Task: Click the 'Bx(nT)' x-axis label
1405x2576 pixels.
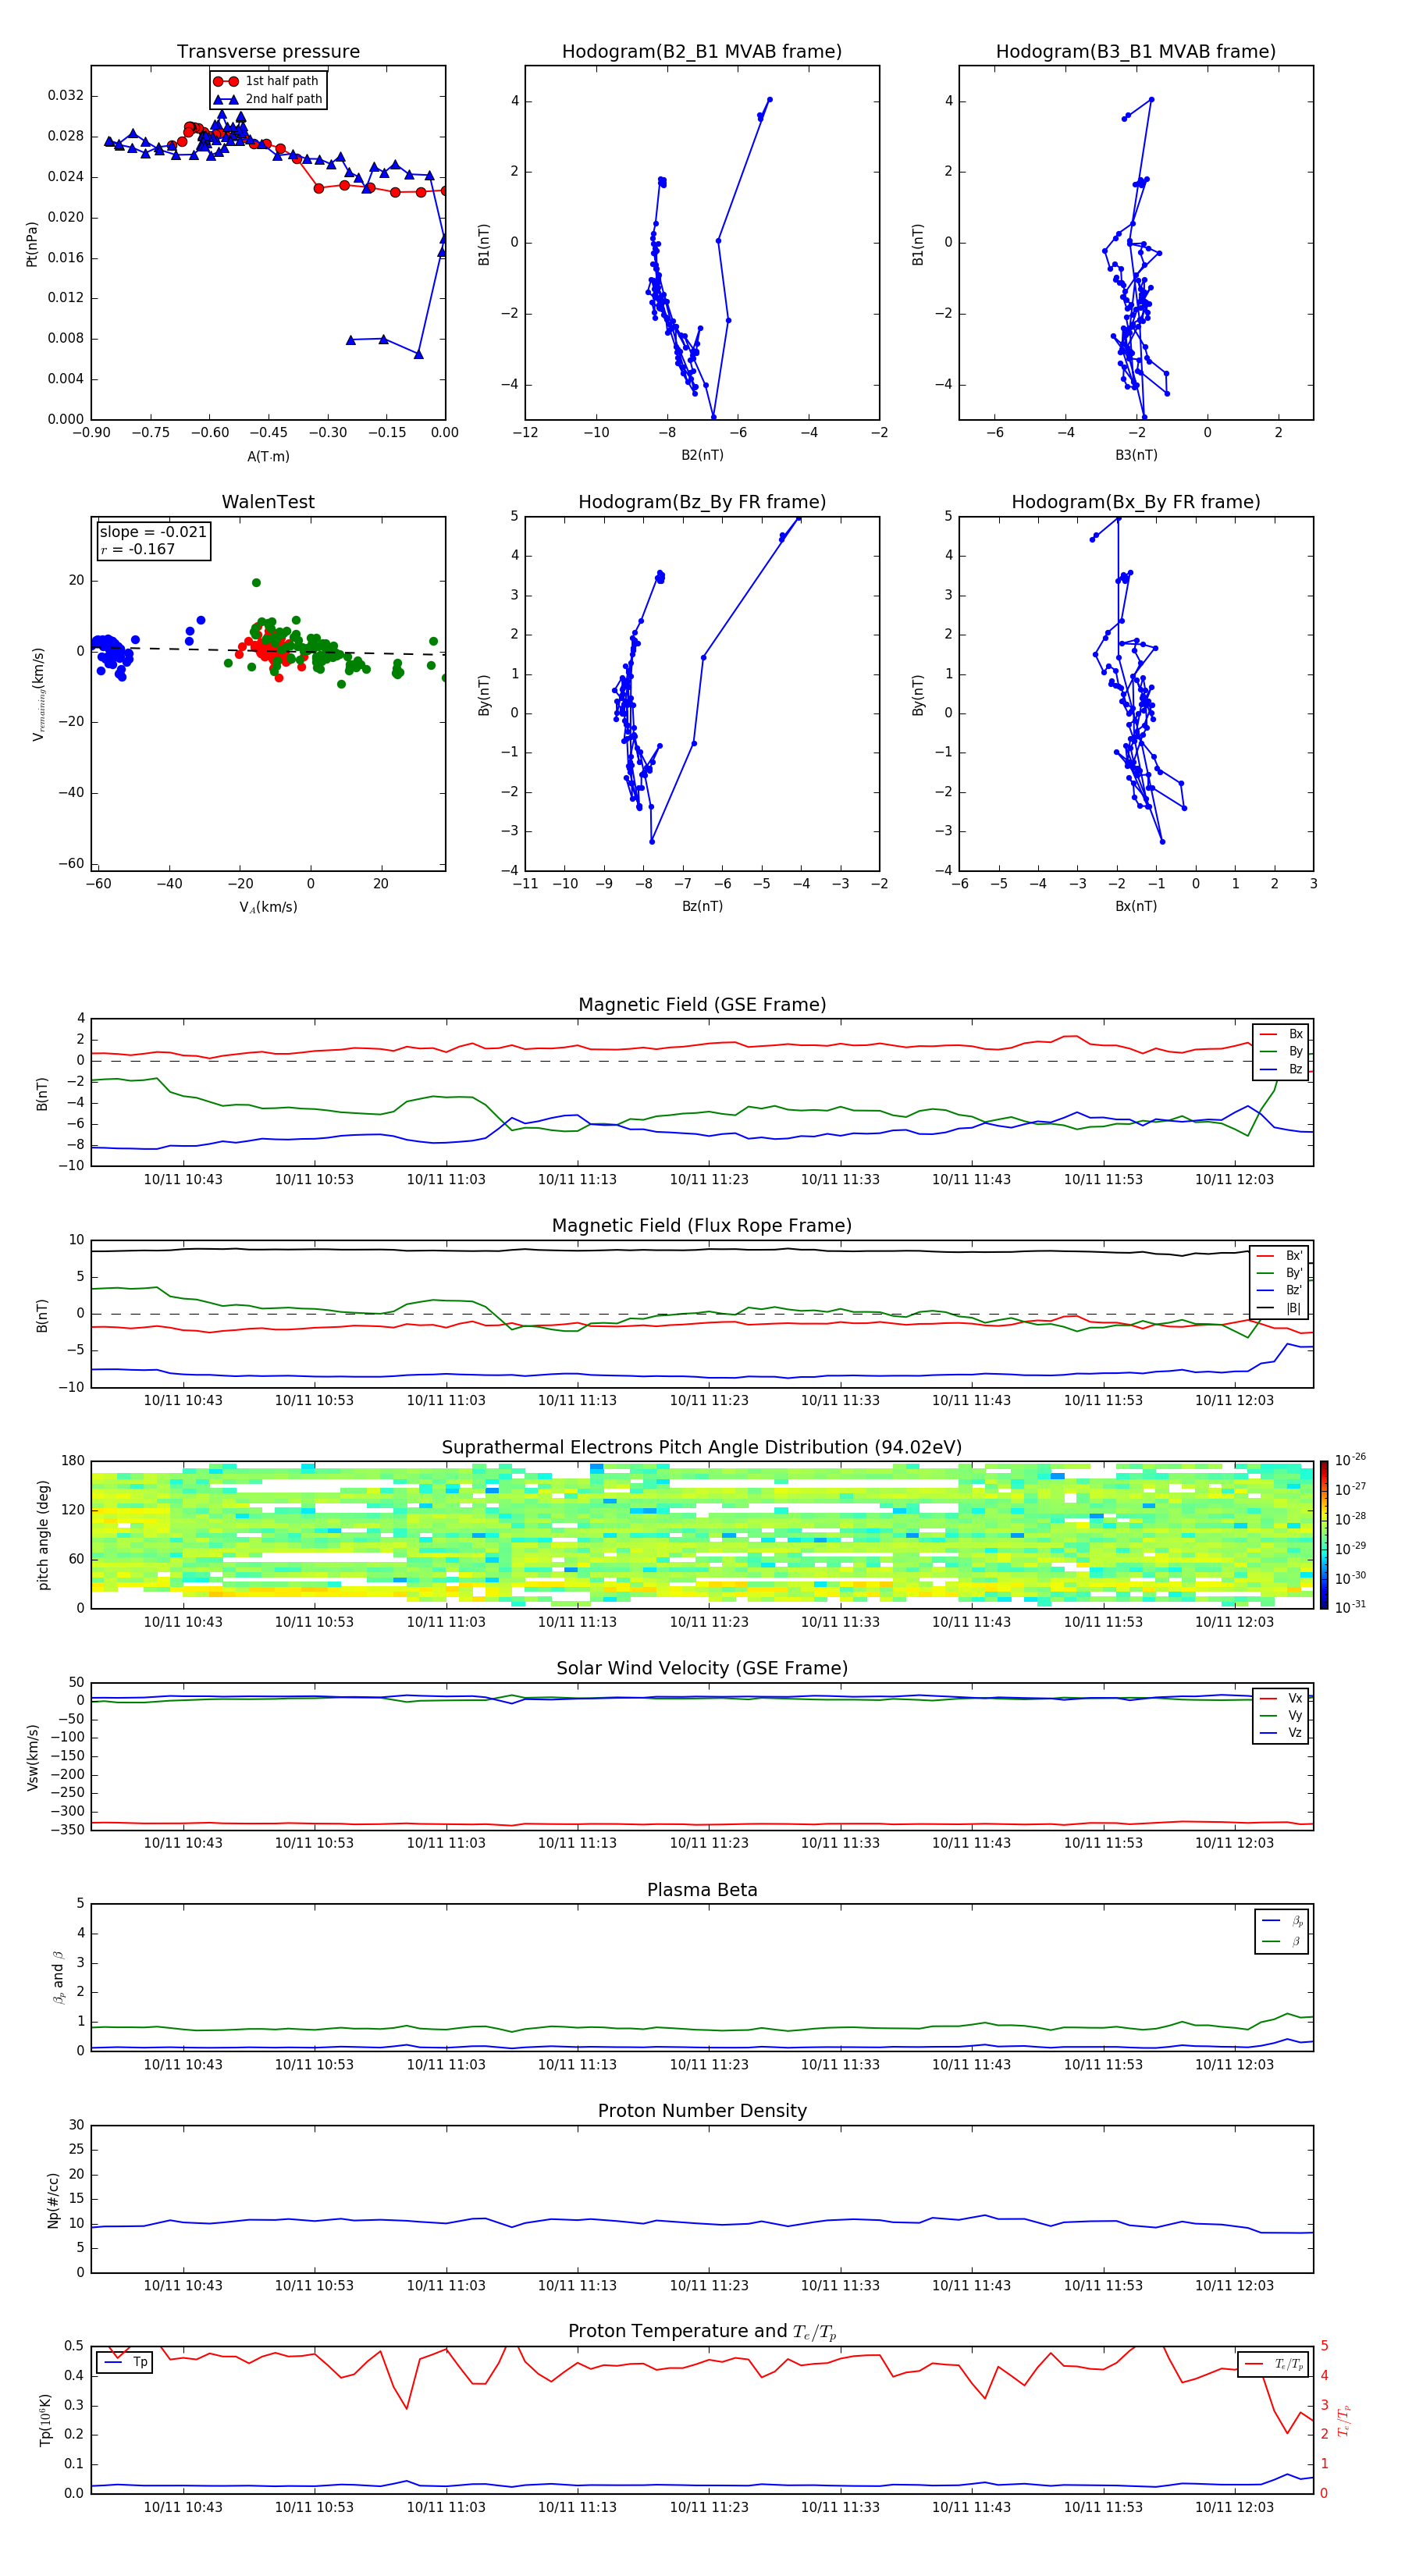Action: pos(1136,906)
